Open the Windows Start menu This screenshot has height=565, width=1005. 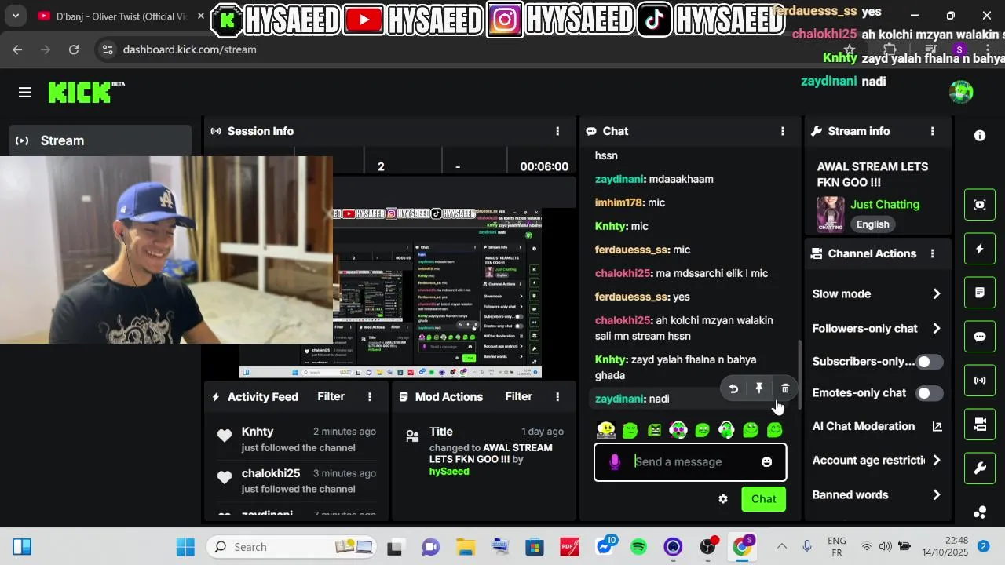[x=185, y=547]
